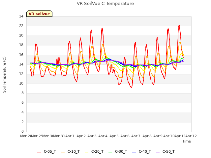
Task: Click the Apr 2 date tick label
Action: point(81,136)
